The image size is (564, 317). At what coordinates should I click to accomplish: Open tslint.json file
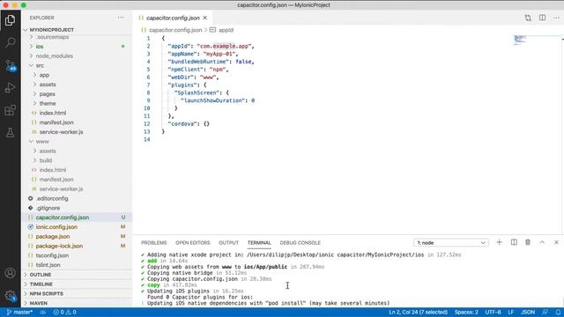[x=48, y=265]
